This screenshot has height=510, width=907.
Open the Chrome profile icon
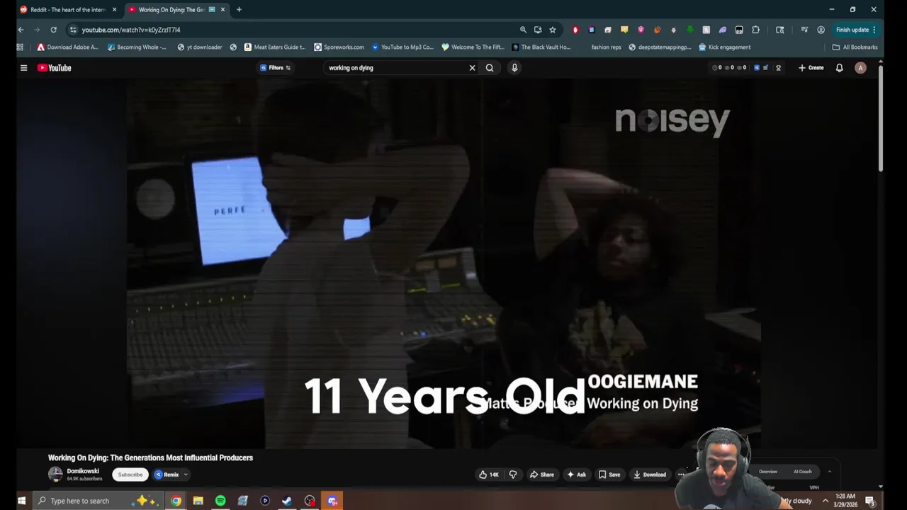tap(821, 30)
